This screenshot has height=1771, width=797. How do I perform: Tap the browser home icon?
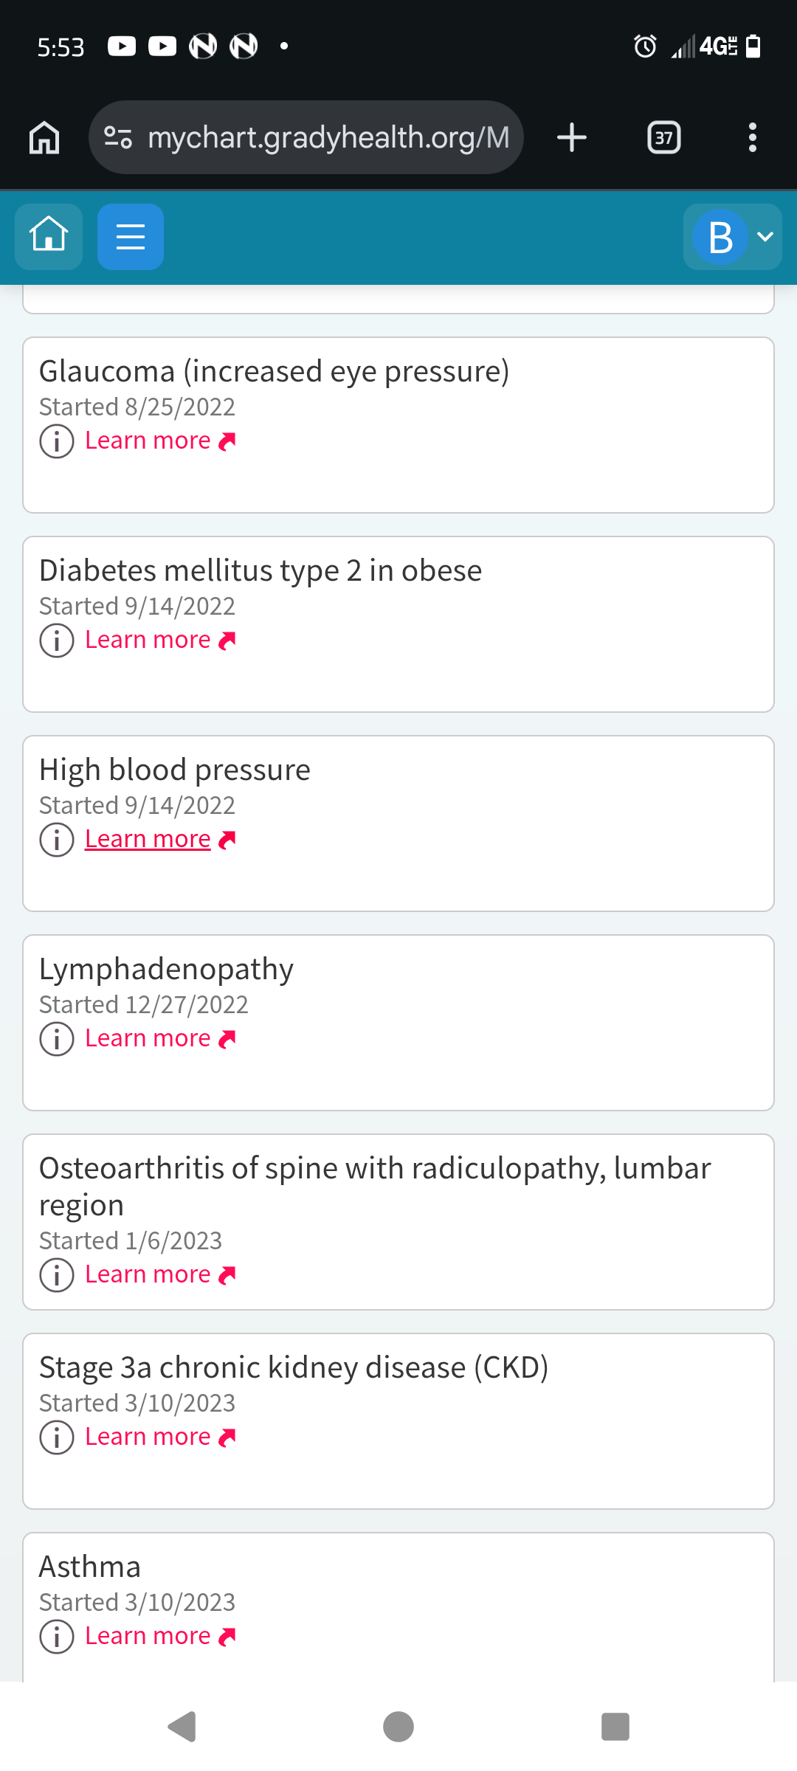click(x=44, y=137)
